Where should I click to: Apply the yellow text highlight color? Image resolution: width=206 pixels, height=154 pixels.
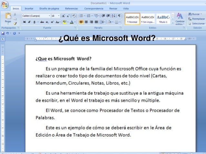[64, 22]
